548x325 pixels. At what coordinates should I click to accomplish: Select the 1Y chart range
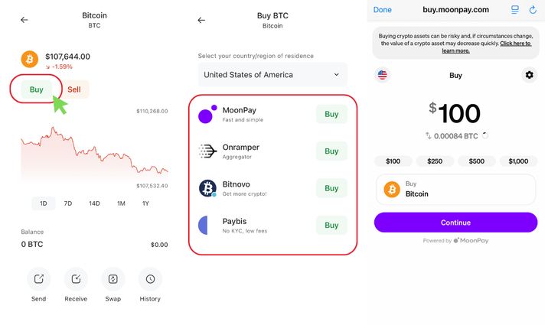click(145, 203)
